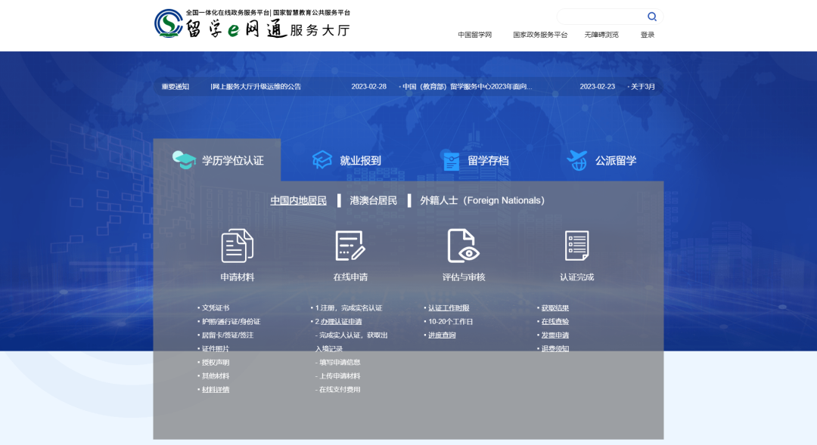This screenshot has width=817, height=445.
Task: Switch to the 留学存档 tab
Action: 475,160
